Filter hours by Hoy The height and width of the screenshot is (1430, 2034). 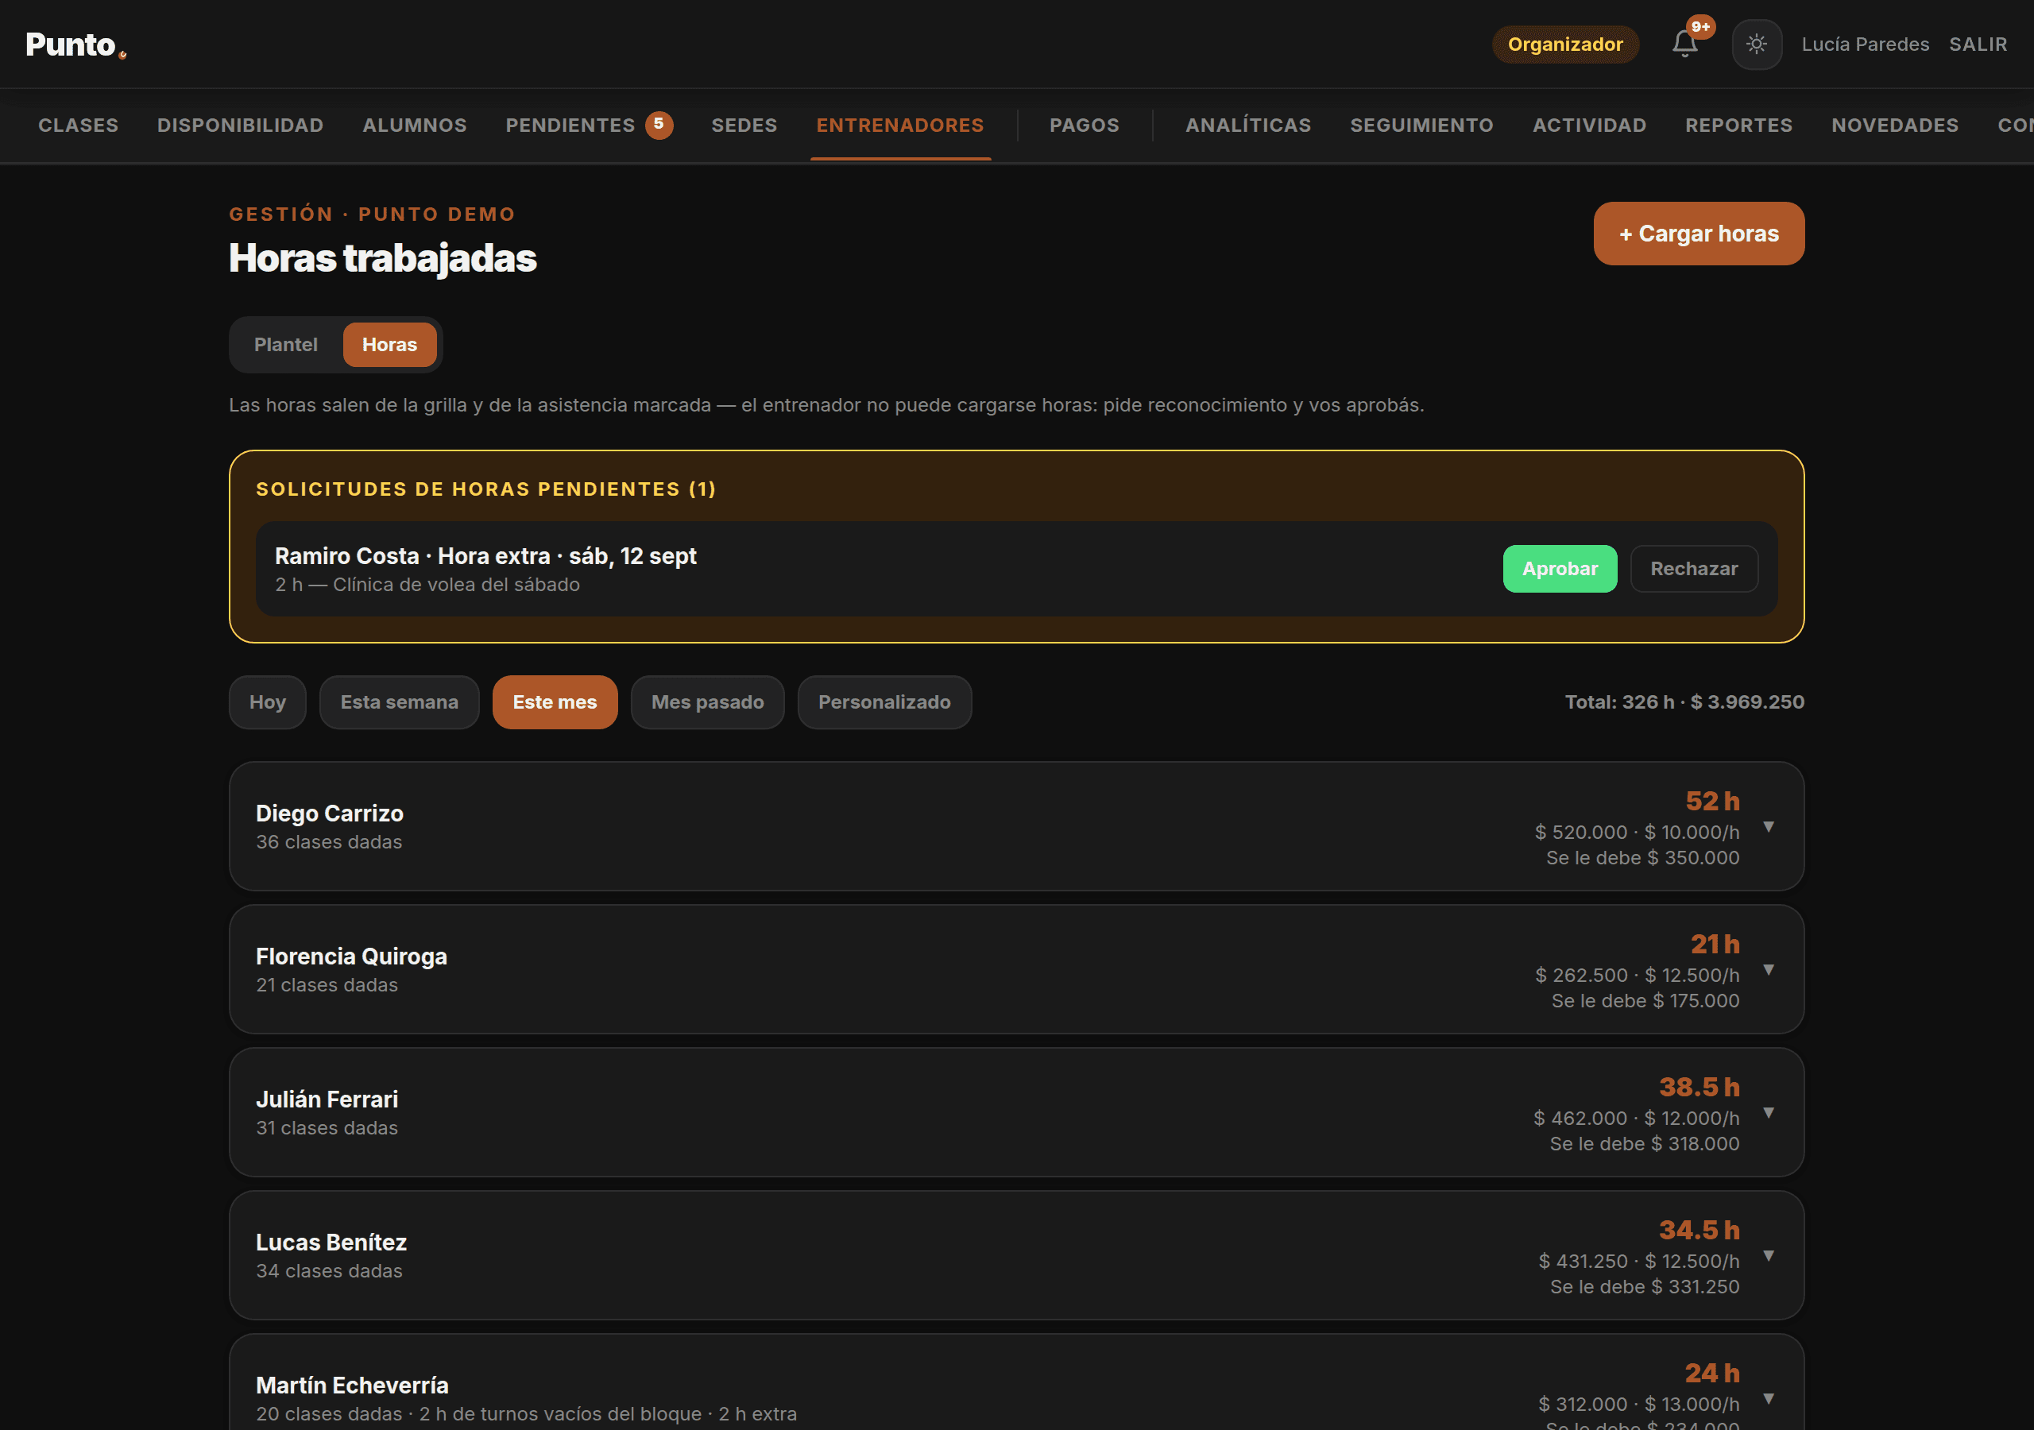click(268, 701)
